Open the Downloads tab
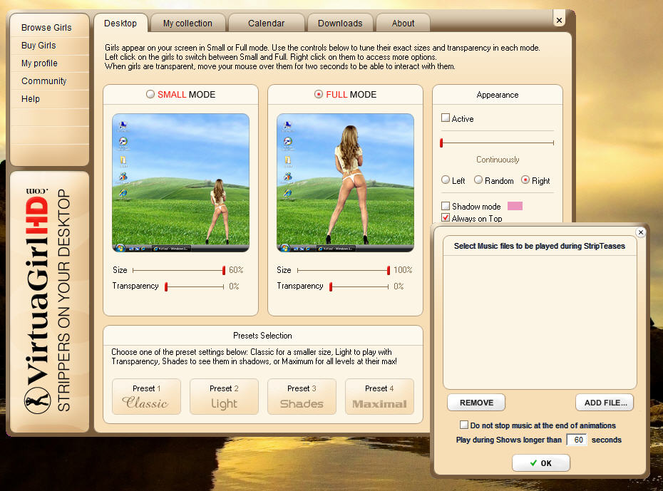This screenshot has width=663, height=491. 340,24
